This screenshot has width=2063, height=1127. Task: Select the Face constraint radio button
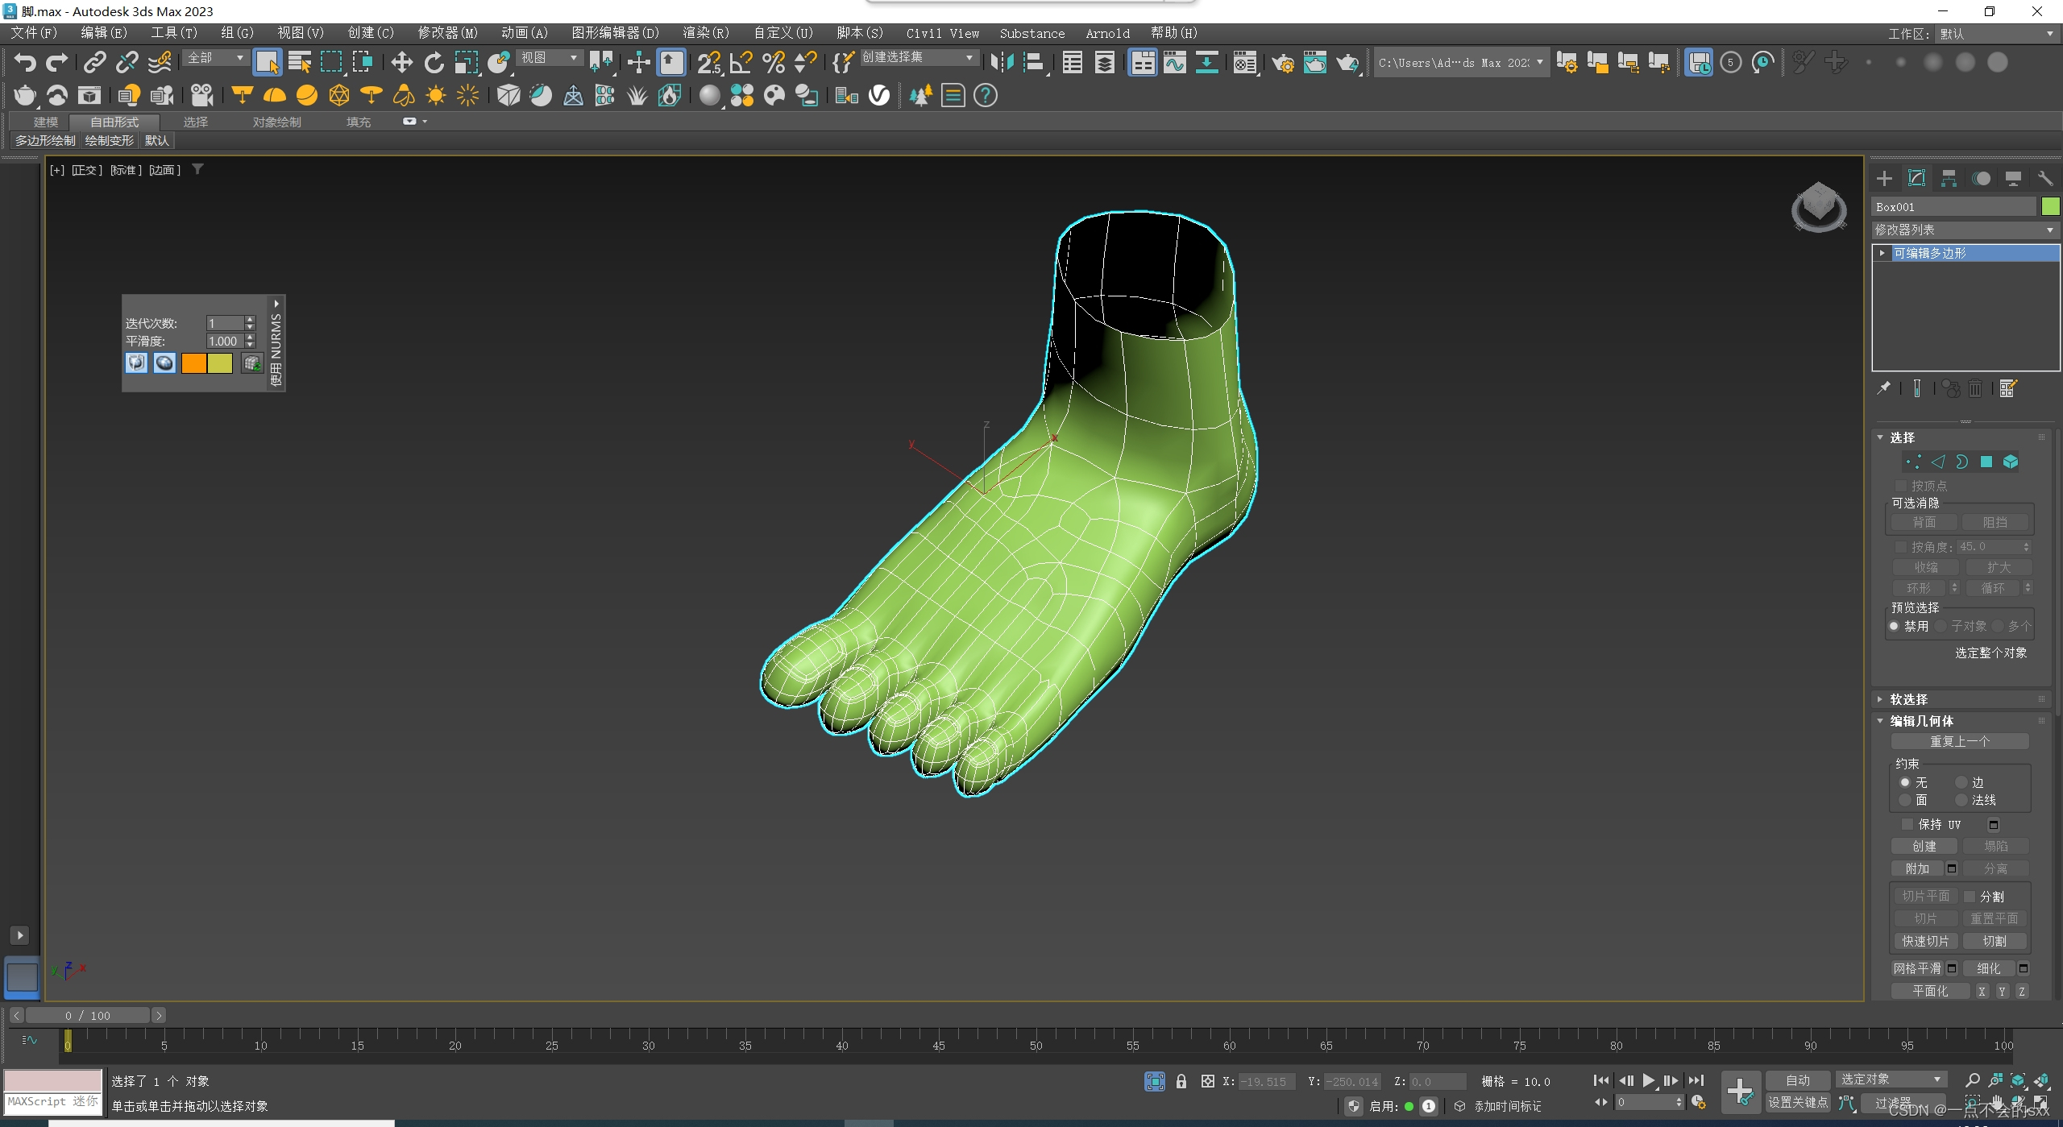[x=1905, y=800]
